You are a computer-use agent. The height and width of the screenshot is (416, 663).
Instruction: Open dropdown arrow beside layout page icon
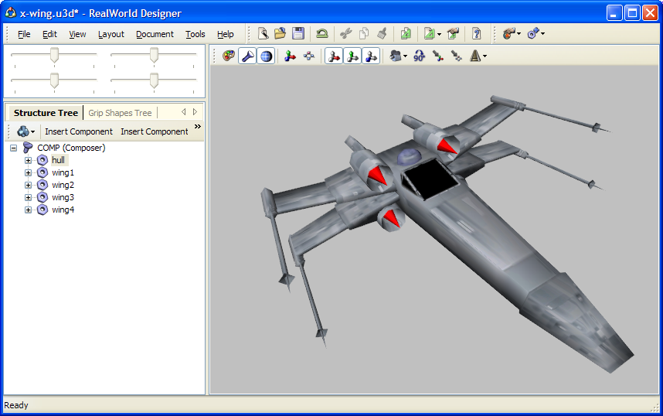coord(439,34)
